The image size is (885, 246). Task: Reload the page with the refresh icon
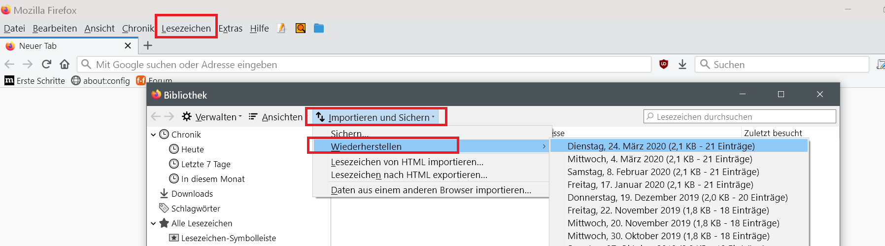(x=47, y=64)
